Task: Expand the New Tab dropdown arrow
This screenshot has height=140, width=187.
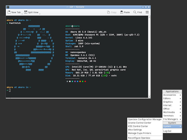Action: 22,14
